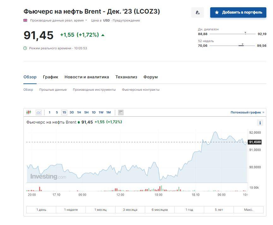Open the Потоковый график link

pyautogui.click(x=247, y=113)
